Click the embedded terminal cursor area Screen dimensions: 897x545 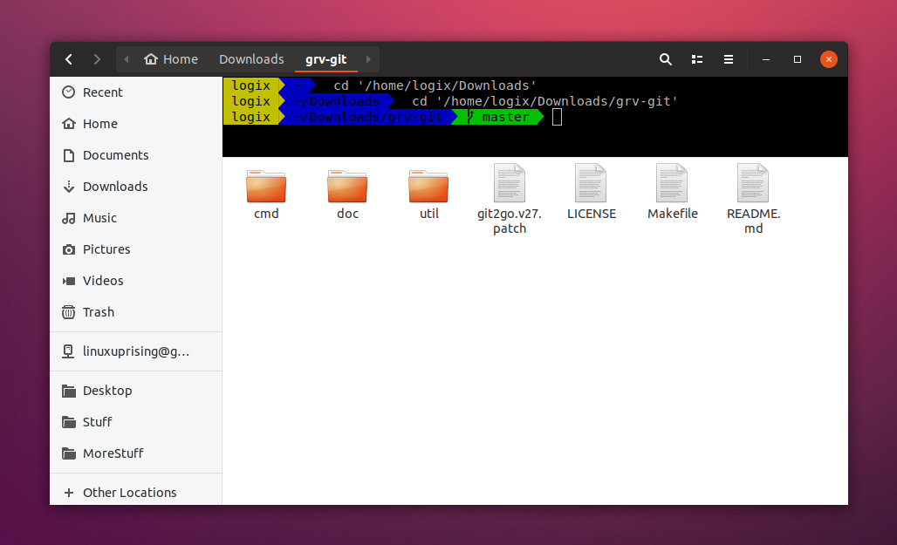(x=558, y=117)
